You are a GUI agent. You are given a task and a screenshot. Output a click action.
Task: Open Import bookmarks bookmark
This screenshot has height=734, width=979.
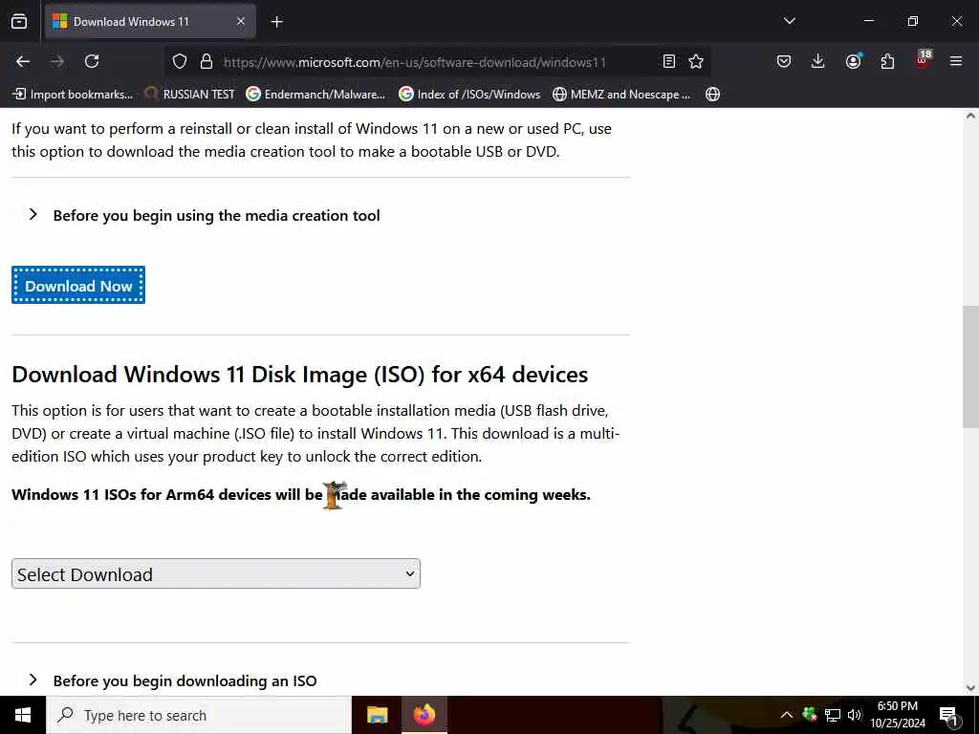point(73,95)
